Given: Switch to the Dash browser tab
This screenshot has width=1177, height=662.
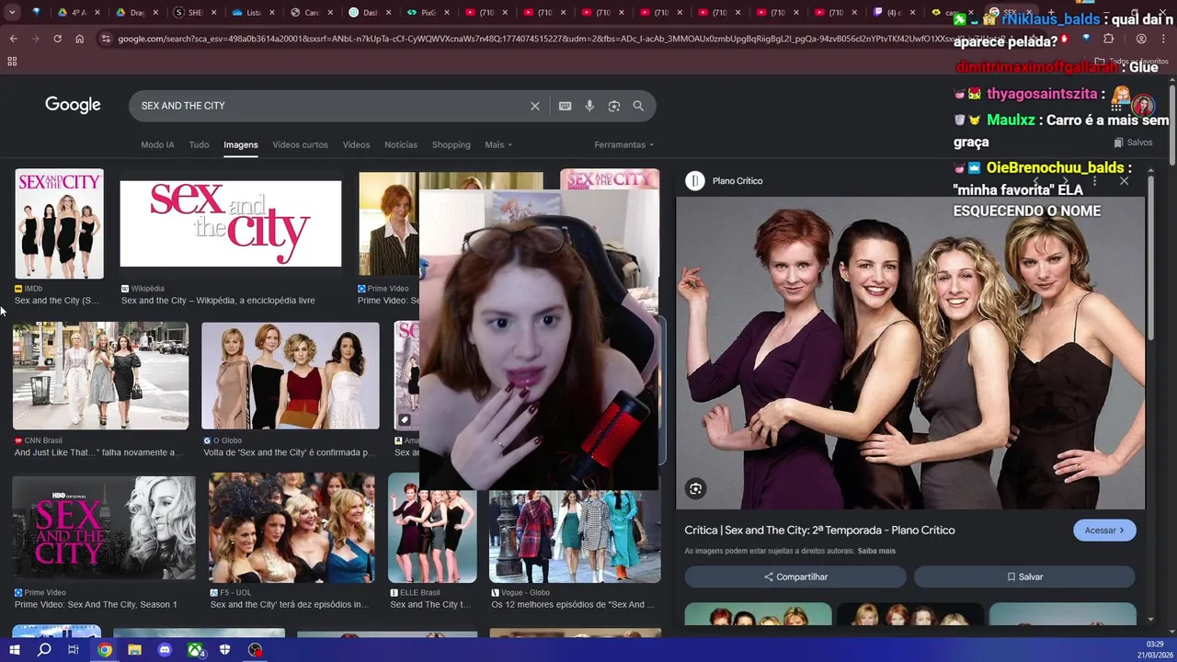Looking at the screenshot, I should (x=368, y=13).
